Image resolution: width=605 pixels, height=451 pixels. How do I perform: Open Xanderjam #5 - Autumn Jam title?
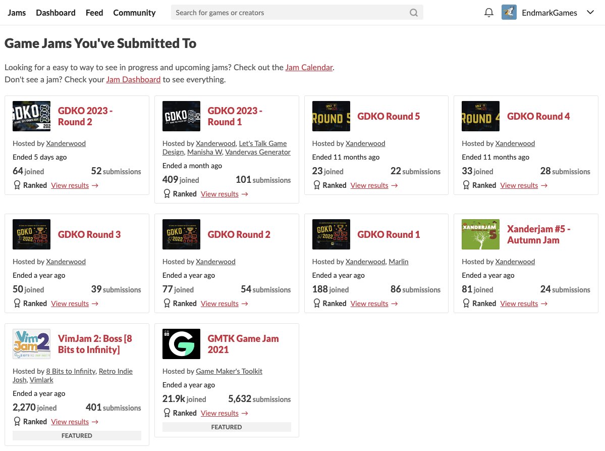[x=538, y=234]
